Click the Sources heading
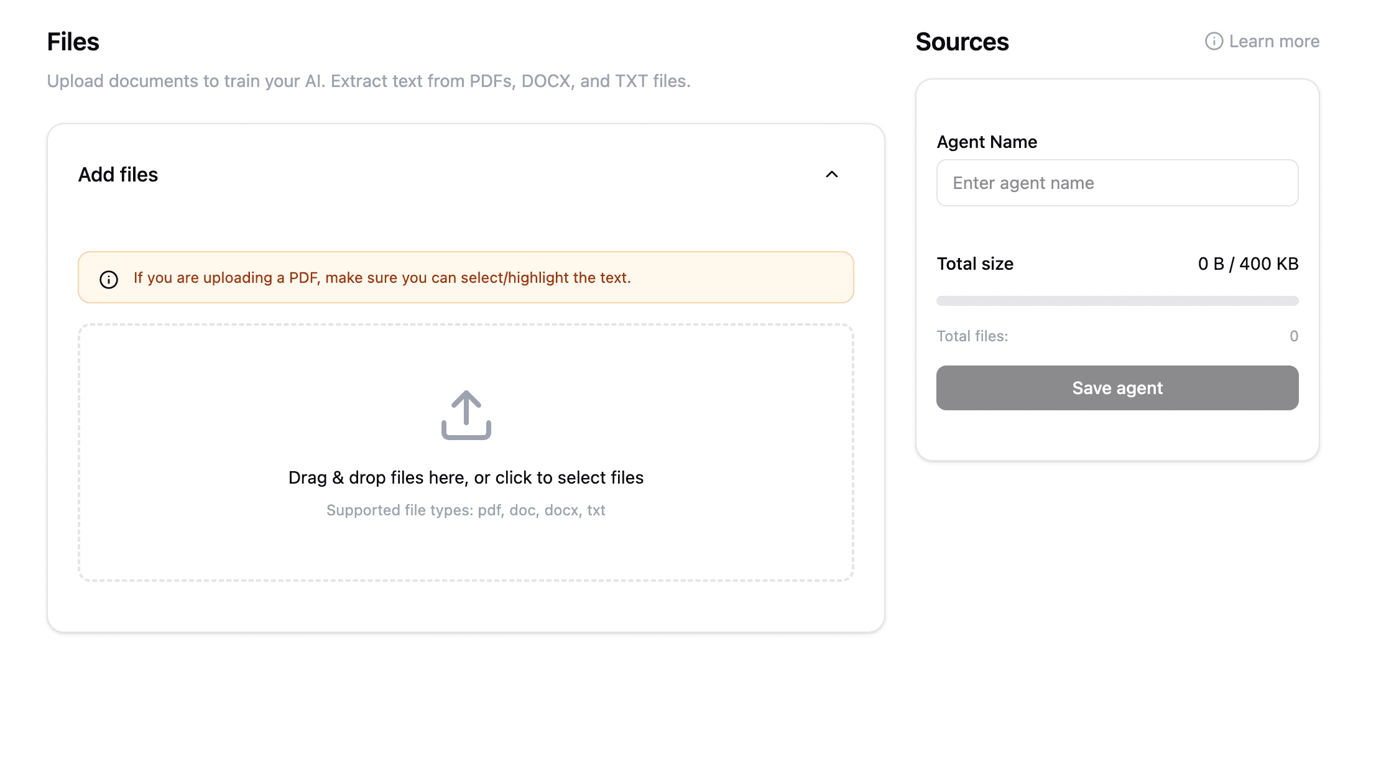Viewport: 1394px width, 777px height. [x=962, y=42]
